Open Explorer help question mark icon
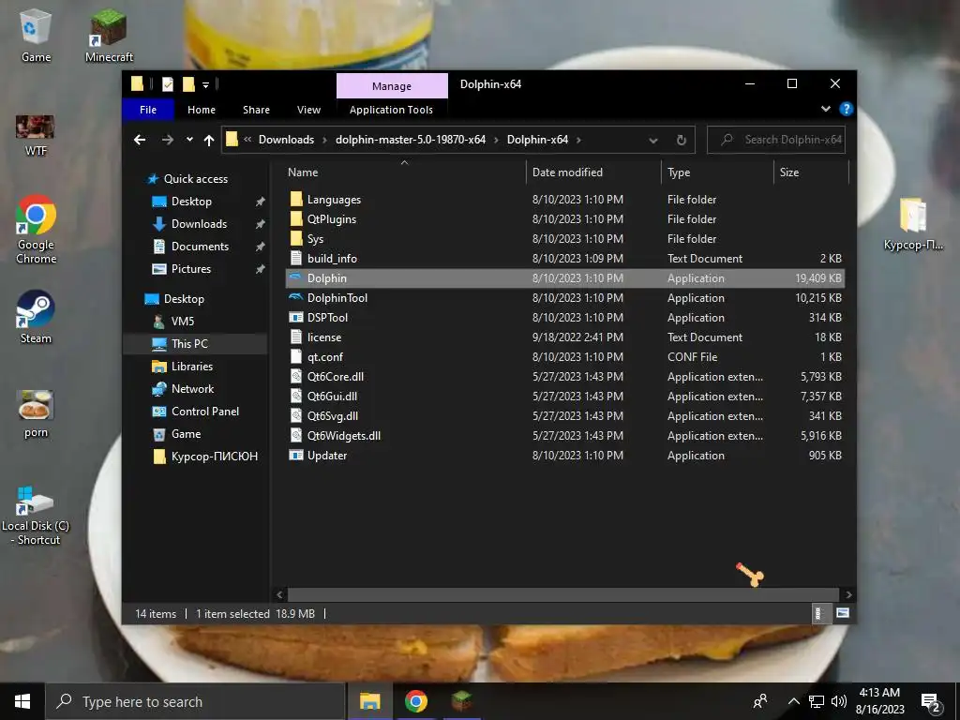960x720 pixels. (x=847, y=109)
